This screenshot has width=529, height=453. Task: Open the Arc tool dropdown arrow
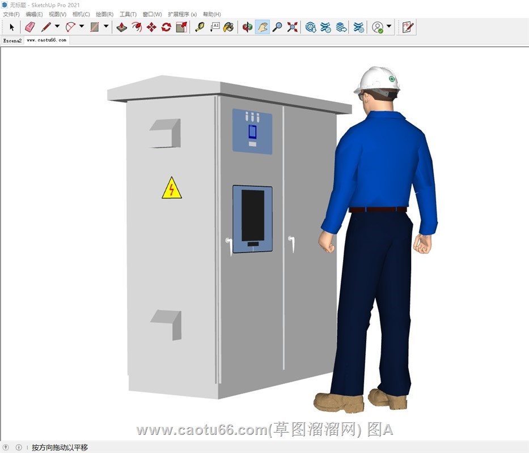tap(82, 26)
